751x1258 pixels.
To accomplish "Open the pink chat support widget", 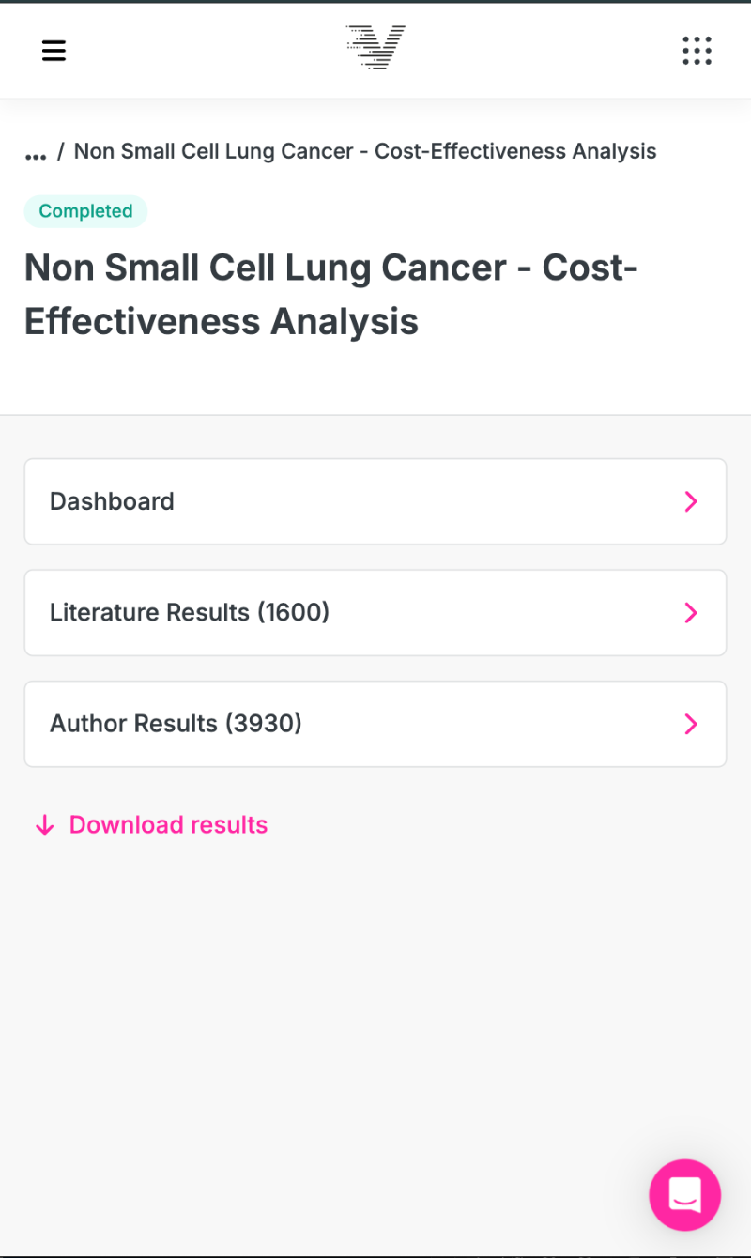I will pos(684,1194).
